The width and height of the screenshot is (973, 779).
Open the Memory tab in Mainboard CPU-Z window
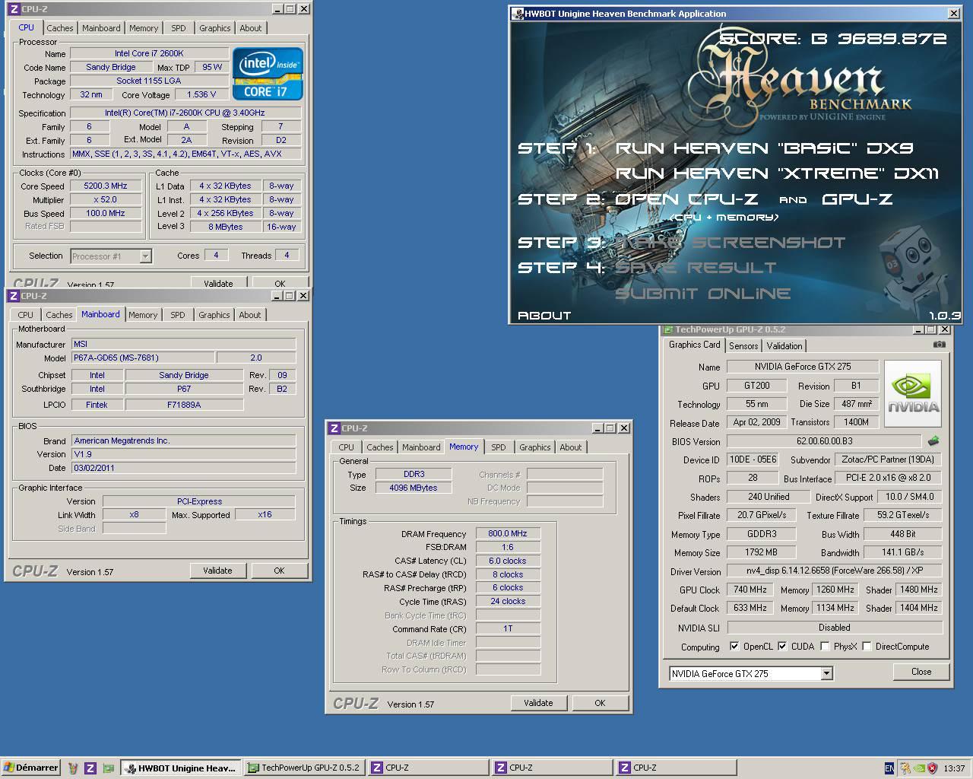click(143, 315)
